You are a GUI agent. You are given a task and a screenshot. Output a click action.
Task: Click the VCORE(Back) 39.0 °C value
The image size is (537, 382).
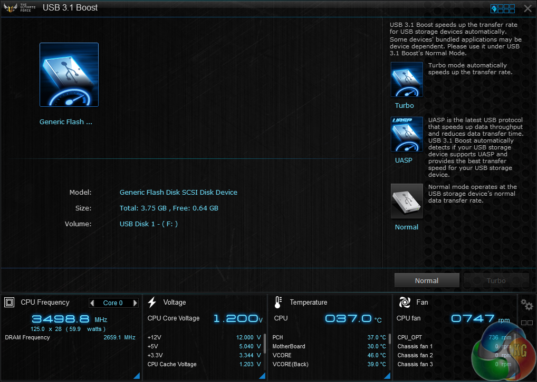[377, 364]
